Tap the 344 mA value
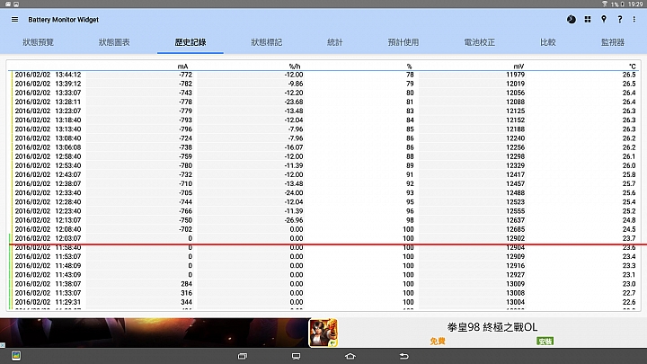The width and height of the screenshot is (647, 364). (187, 302)
